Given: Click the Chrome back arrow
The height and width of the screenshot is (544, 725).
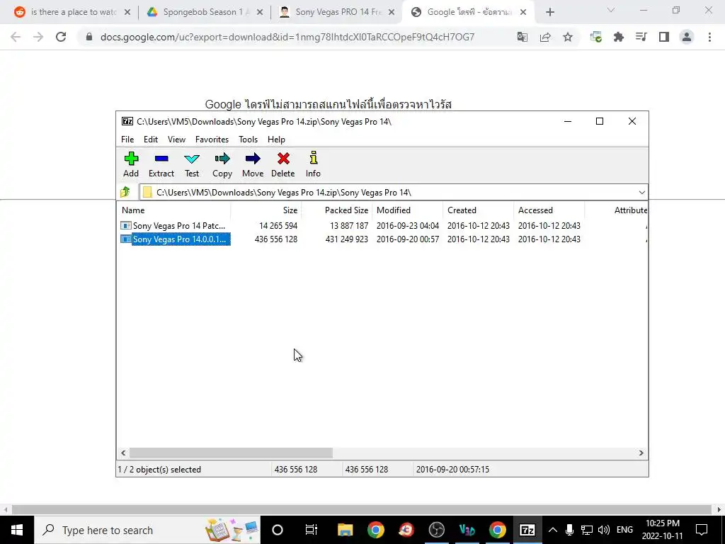Looking at the screenshot, I should click(x=16, y=37).
